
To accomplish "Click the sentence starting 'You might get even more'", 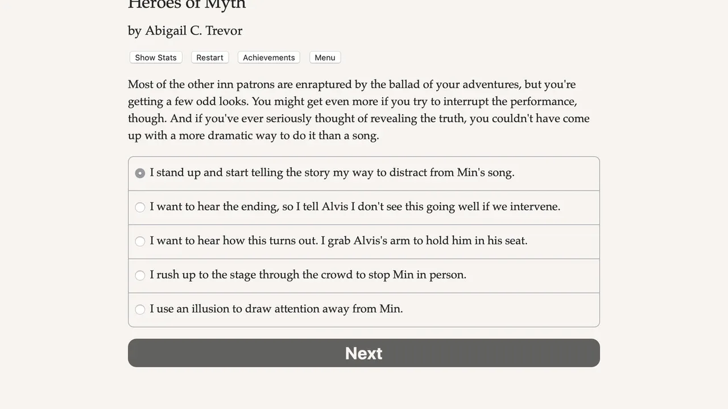I will pyautogui.click(x=414, y=102).
